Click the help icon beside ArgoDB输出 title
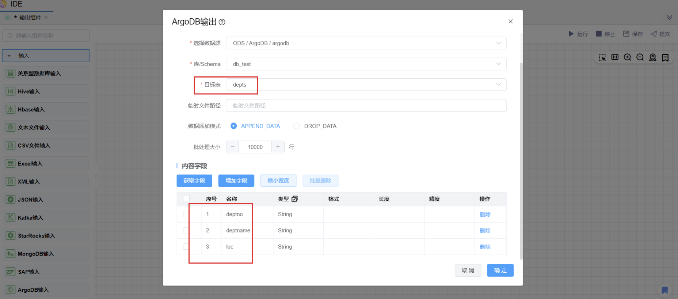Screen dimensions: 678x299 (222, 22)
